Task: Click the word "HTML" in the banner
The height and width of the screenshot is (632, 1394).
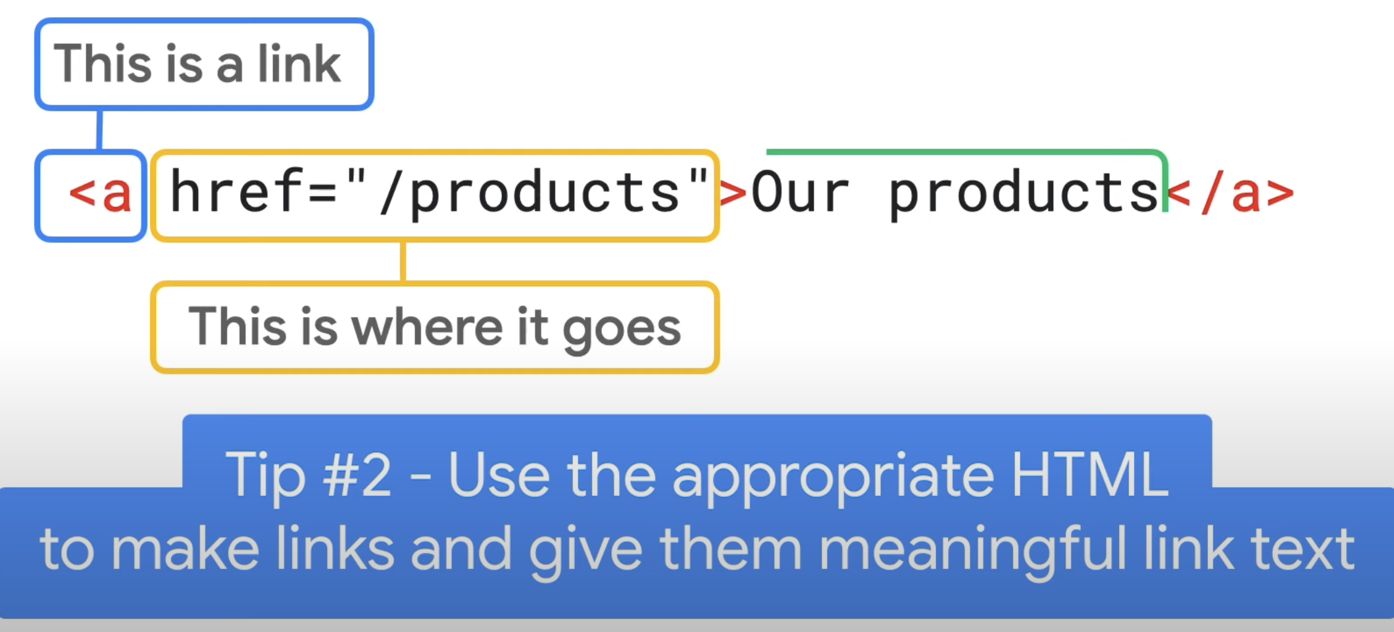Action: (x=1089, y=474)
